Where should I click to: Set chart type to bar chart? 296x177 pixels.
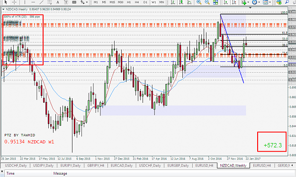[173, 2]
